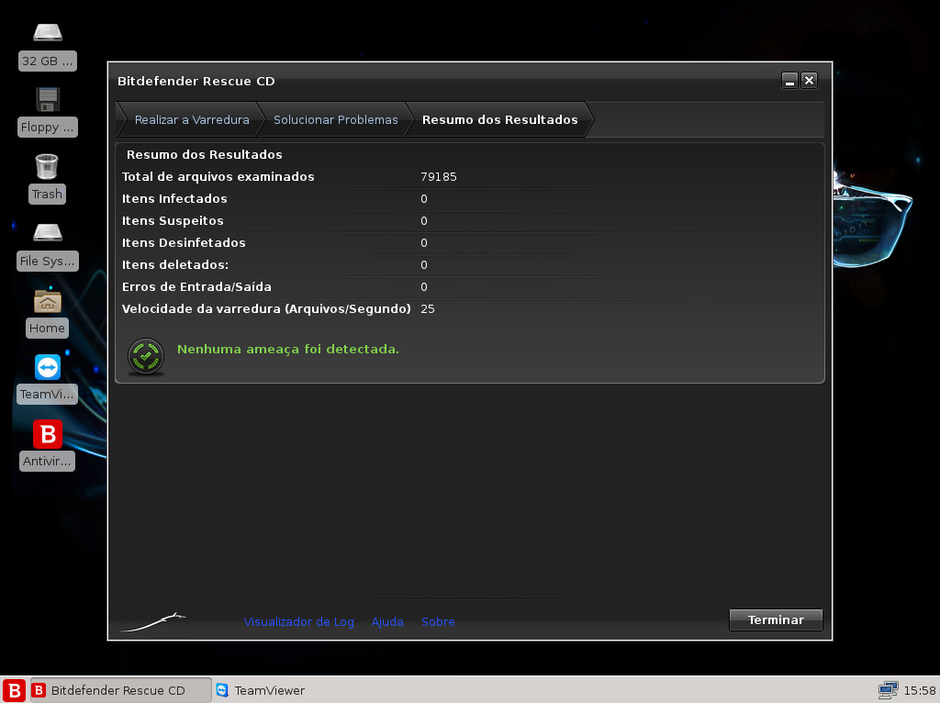Click the scan speed value 25
940x703 pixels.
[x=428, y=309]
